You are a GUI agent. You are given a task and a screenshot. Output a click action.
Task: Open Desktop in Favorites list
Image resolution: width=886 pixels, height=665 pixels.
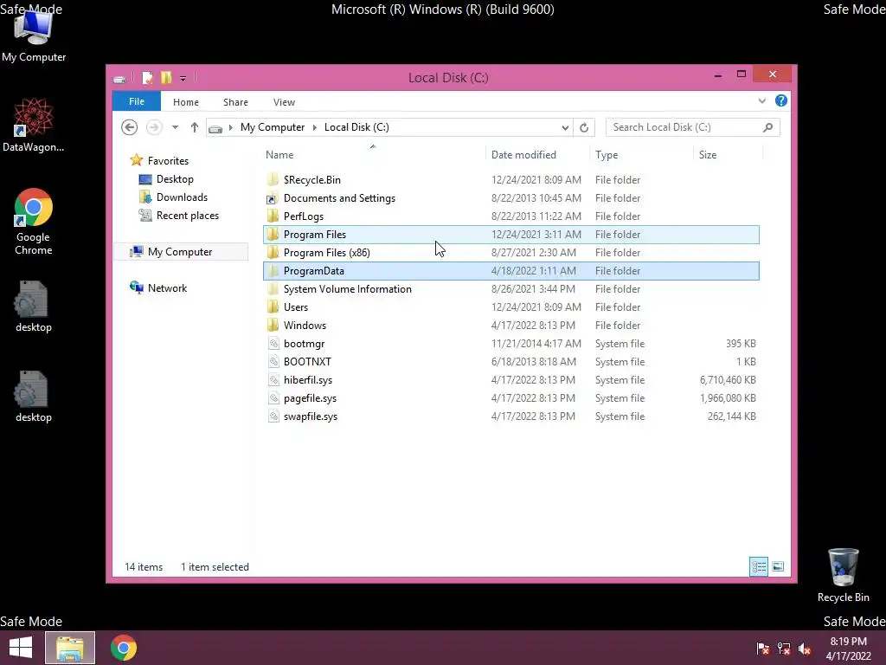point(175,179)
